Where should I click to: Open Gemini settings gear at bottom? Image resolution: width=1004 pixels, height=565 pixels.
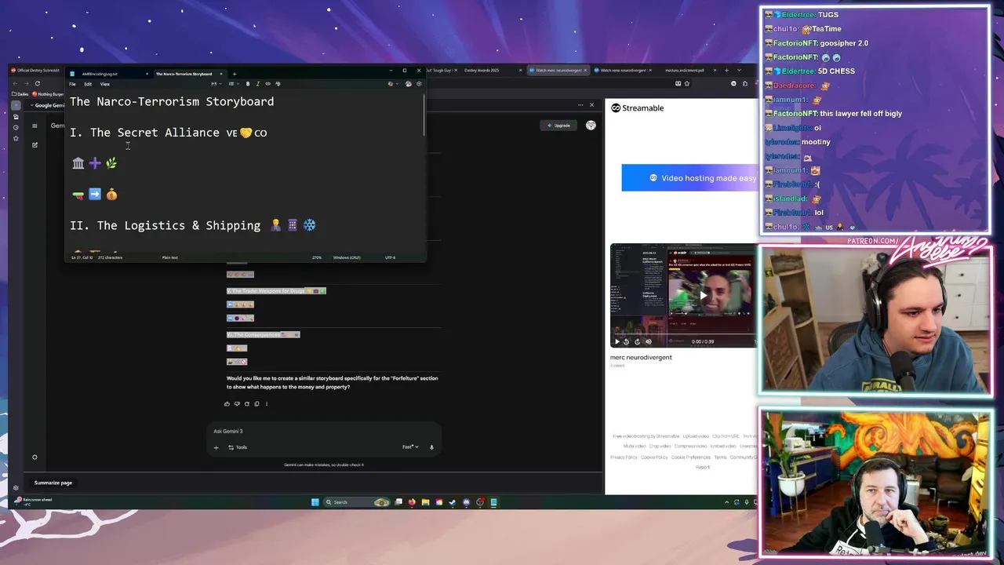point(35,457)
